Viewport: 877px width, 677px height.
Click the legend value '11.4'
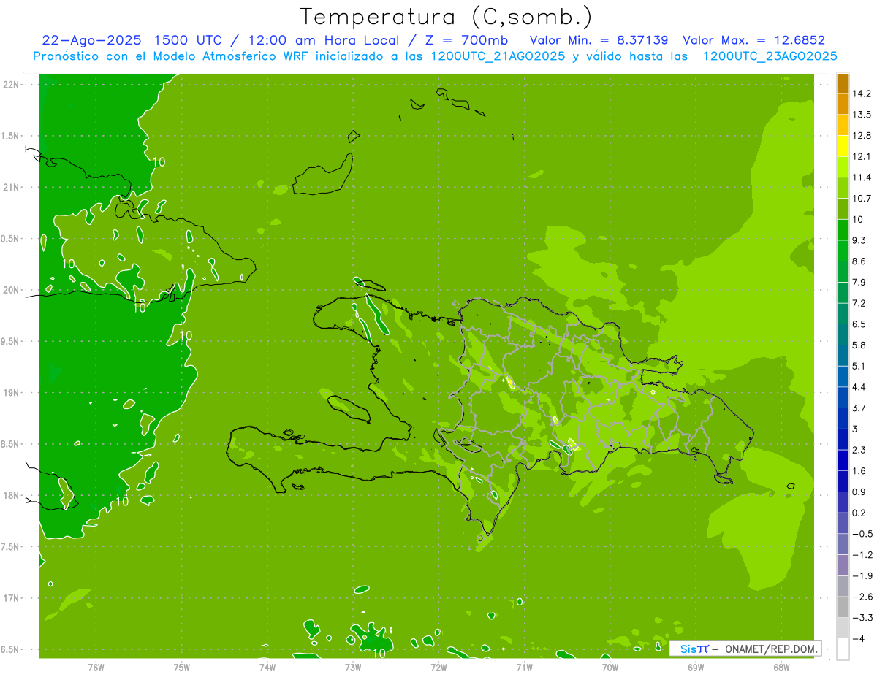(861, 177)
